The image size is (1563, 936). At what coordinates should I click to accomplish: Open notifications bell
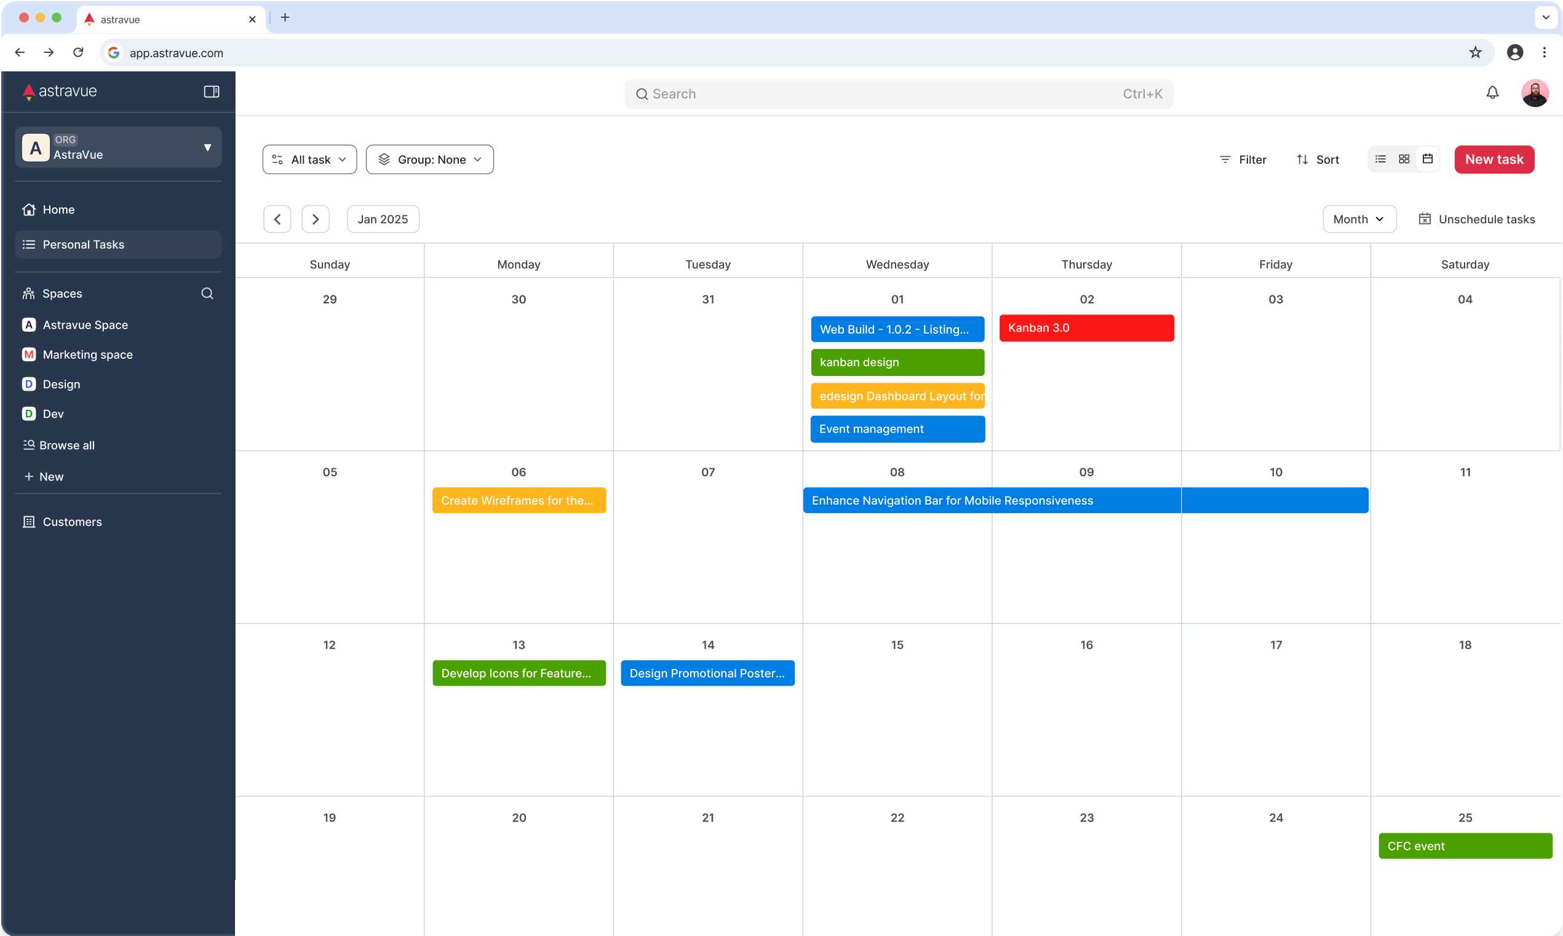[x=1492, y=94]
